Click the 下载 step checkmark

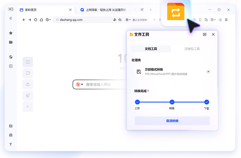[206, 102]
